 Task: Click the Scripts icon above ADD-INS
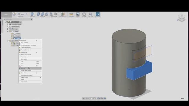pos(90,14)
